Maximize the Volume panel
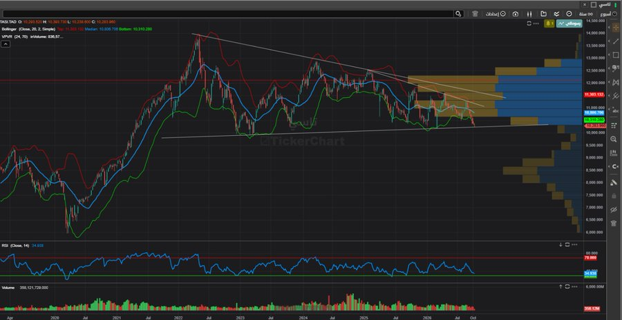The height and width of the screenshot is (320, 622). coord(567,287)
